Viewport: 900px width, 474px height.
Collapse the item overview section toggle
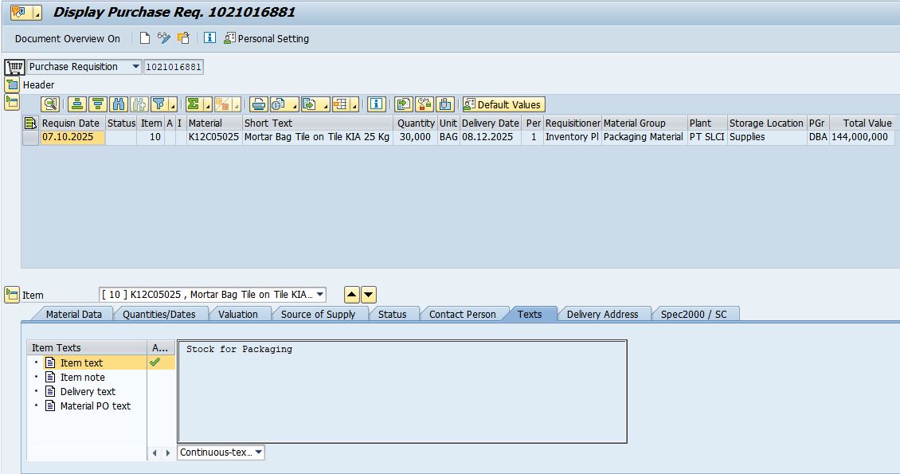(x=11, y=102)
